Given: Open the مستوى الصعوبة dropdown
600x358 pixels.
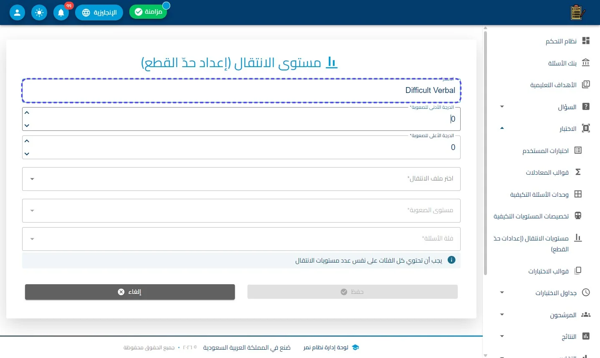Looking at the screenshot, I should pos(241,210).
